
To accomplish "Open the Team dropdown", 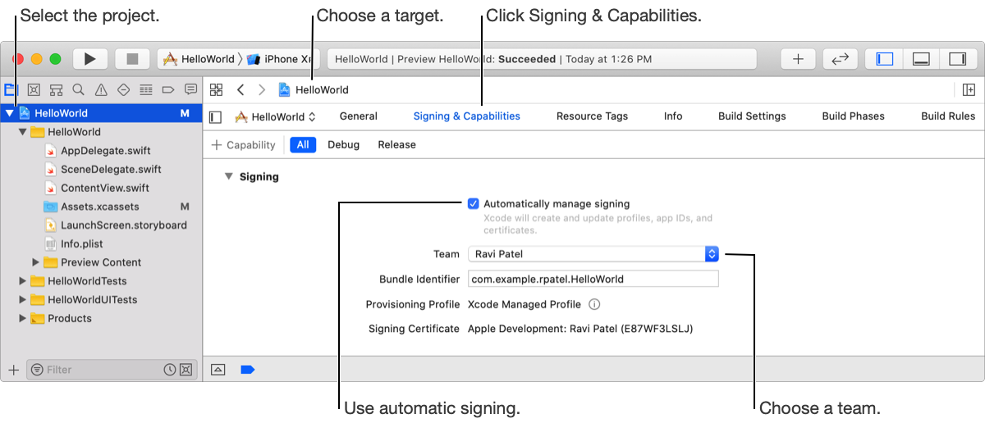I will click(x=712, y=254).
